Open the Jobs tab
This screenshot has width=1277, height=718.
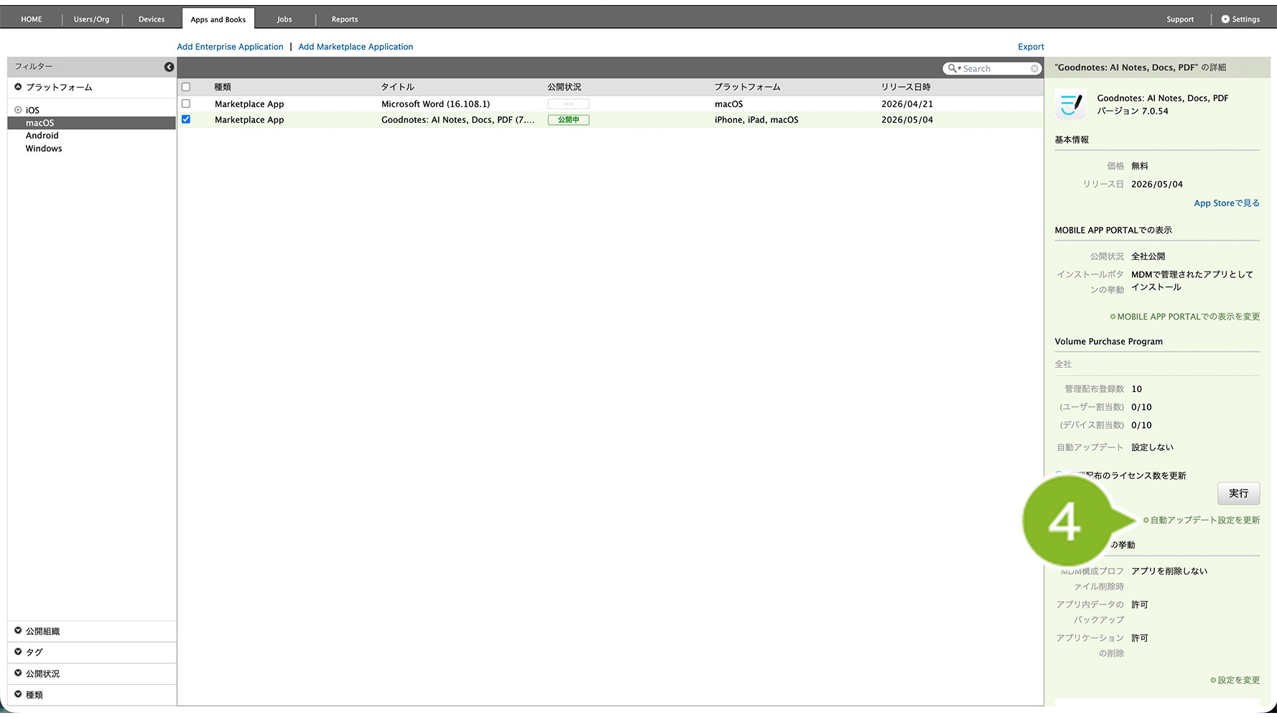click(x=284, y=19)
